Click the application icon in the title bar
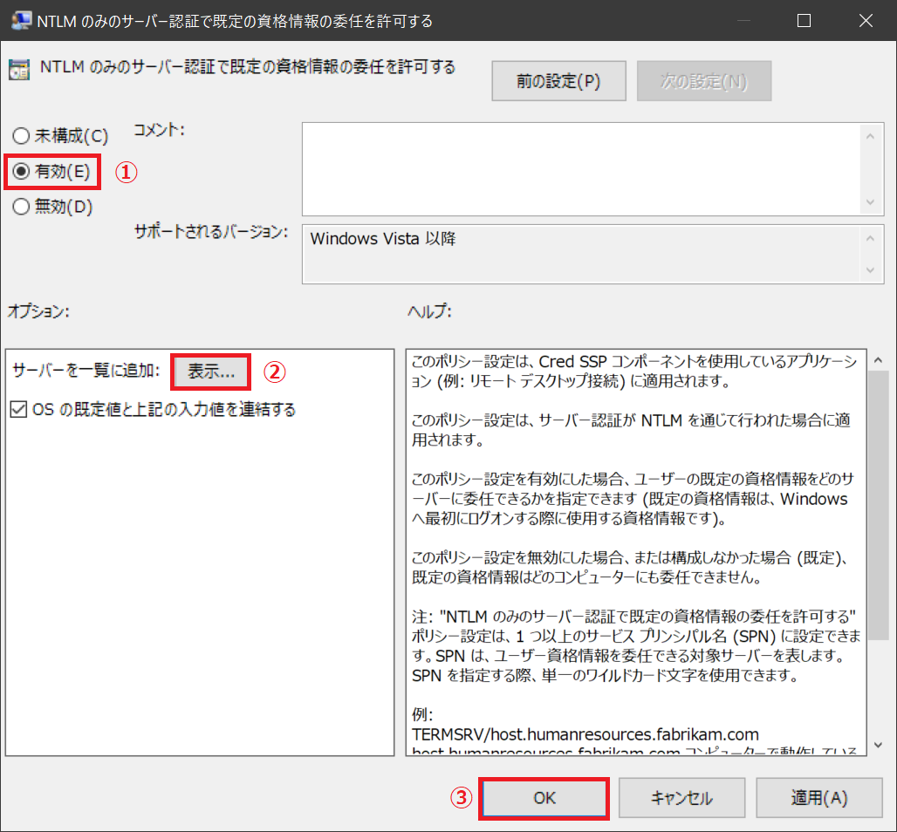897x832 pixels. [x=20, y=20]
